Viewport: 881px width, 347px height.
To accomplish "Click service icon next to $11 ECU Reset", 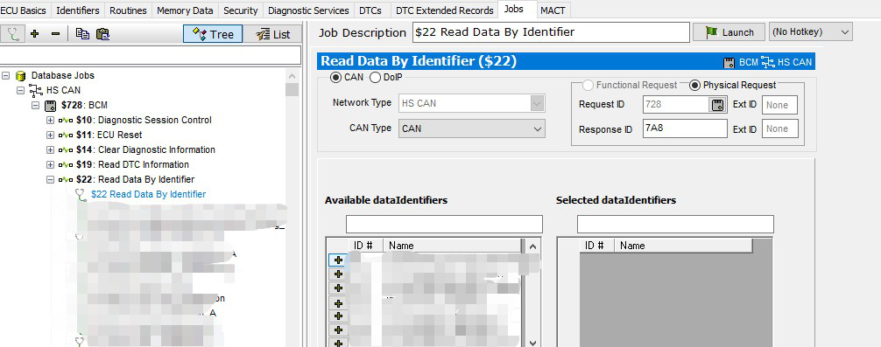I will coord(66,135).
